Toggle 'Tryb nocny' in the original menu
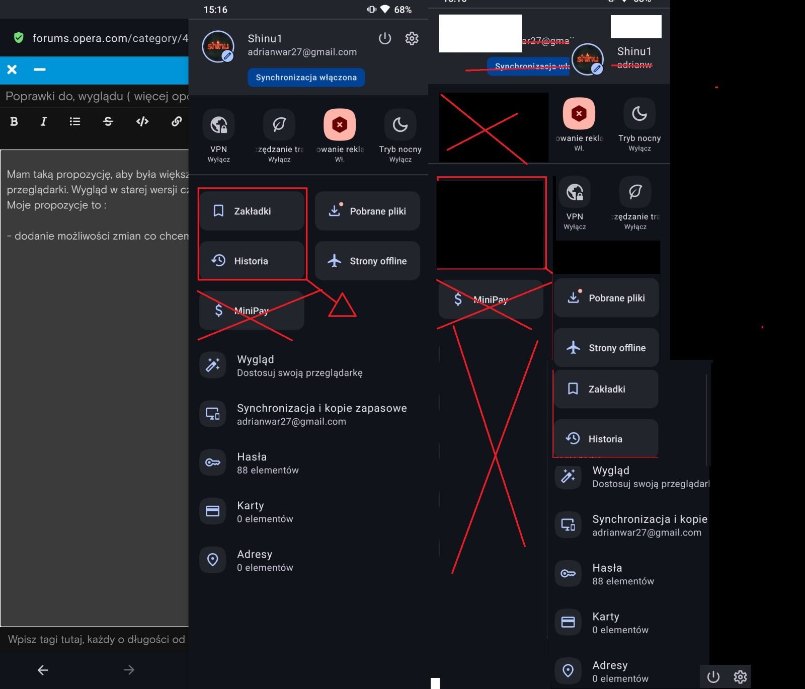 (400, 124)
